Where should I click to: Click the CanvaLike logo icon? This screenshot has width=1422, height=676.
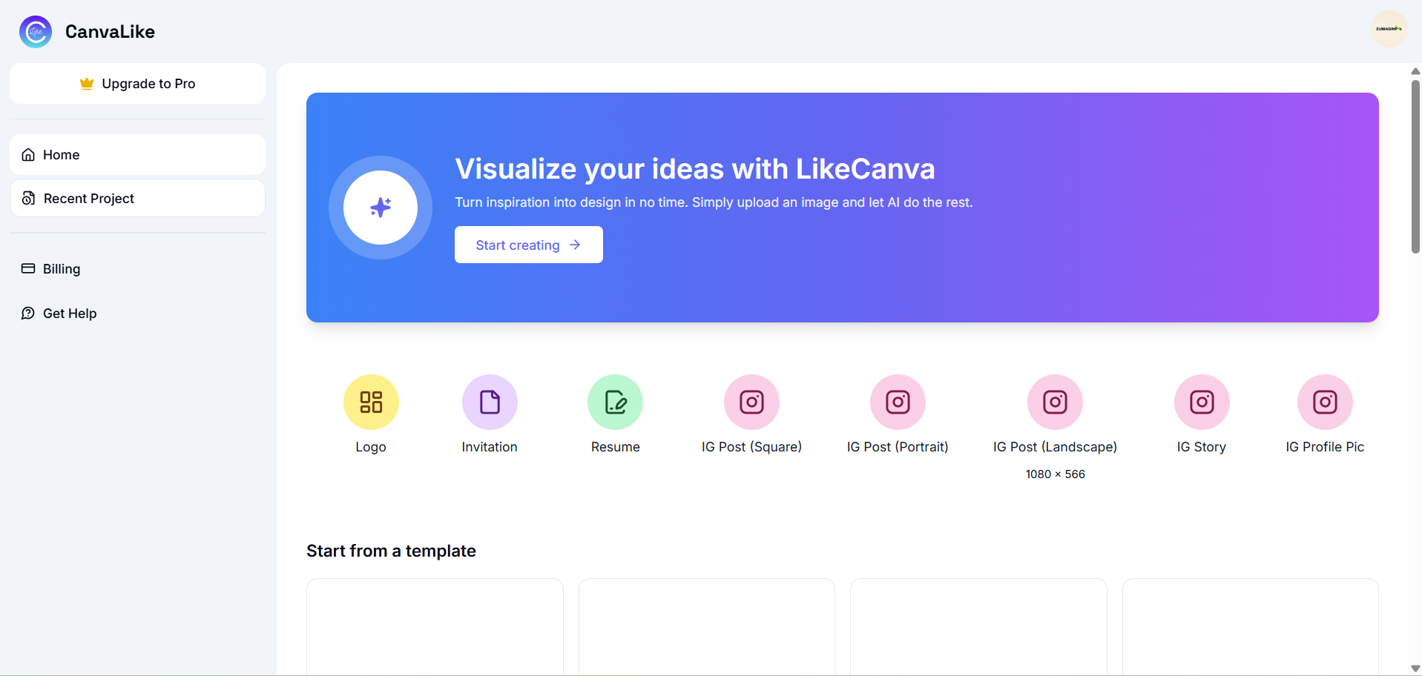click(x=36, y=32)
